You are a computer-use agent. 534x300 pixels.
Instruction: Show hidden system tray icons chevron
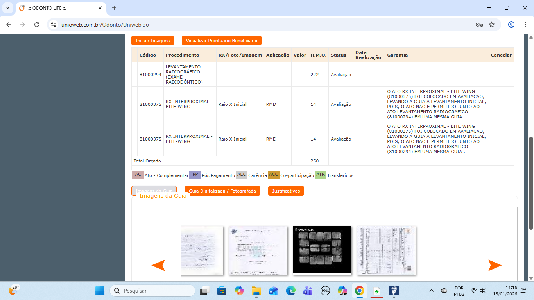pos(432,291)
